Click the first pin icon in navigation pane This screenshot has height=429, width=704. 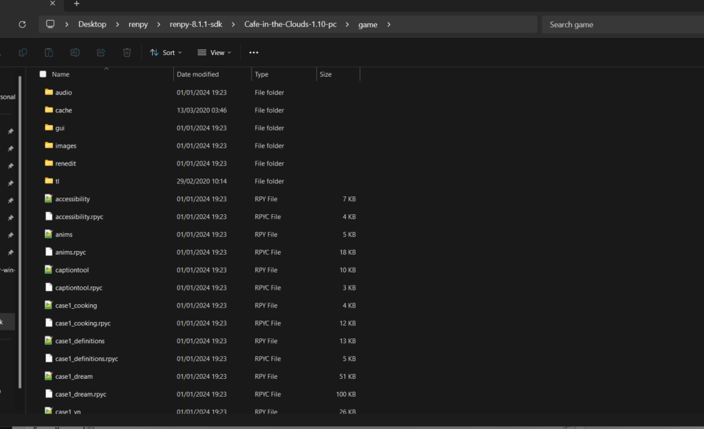[10, 131]
